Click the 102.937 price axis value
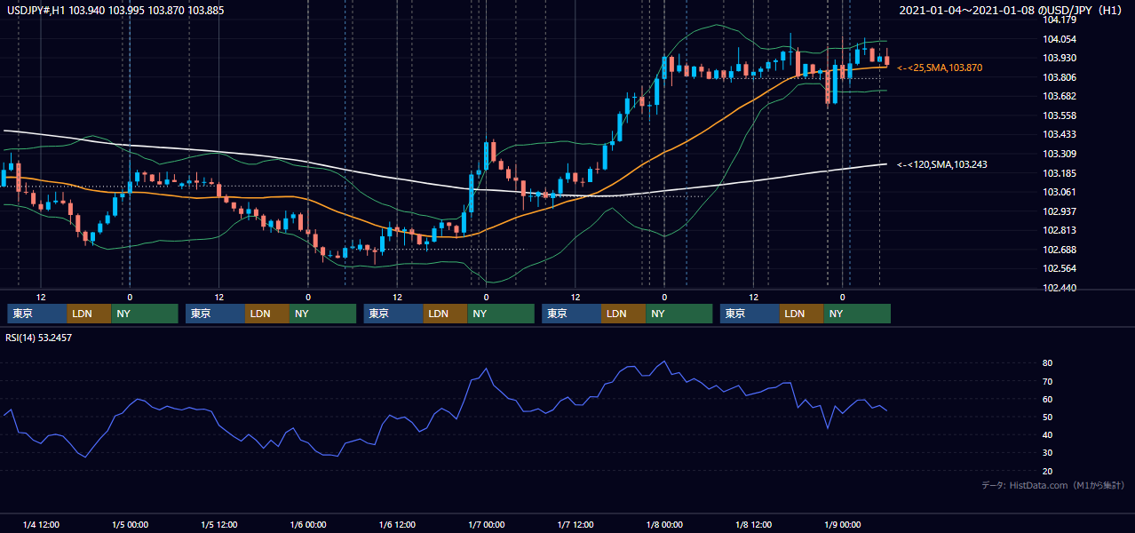 pos(1060,211)
